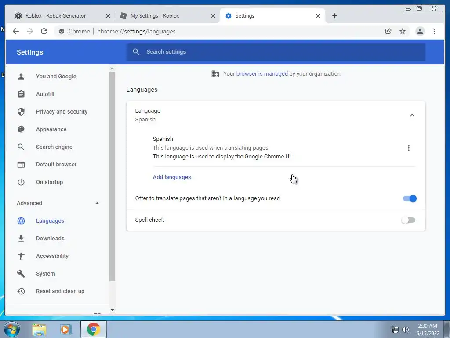Open the volume speaker tray icon
450x338 pixels.
(x=405, y=330)
